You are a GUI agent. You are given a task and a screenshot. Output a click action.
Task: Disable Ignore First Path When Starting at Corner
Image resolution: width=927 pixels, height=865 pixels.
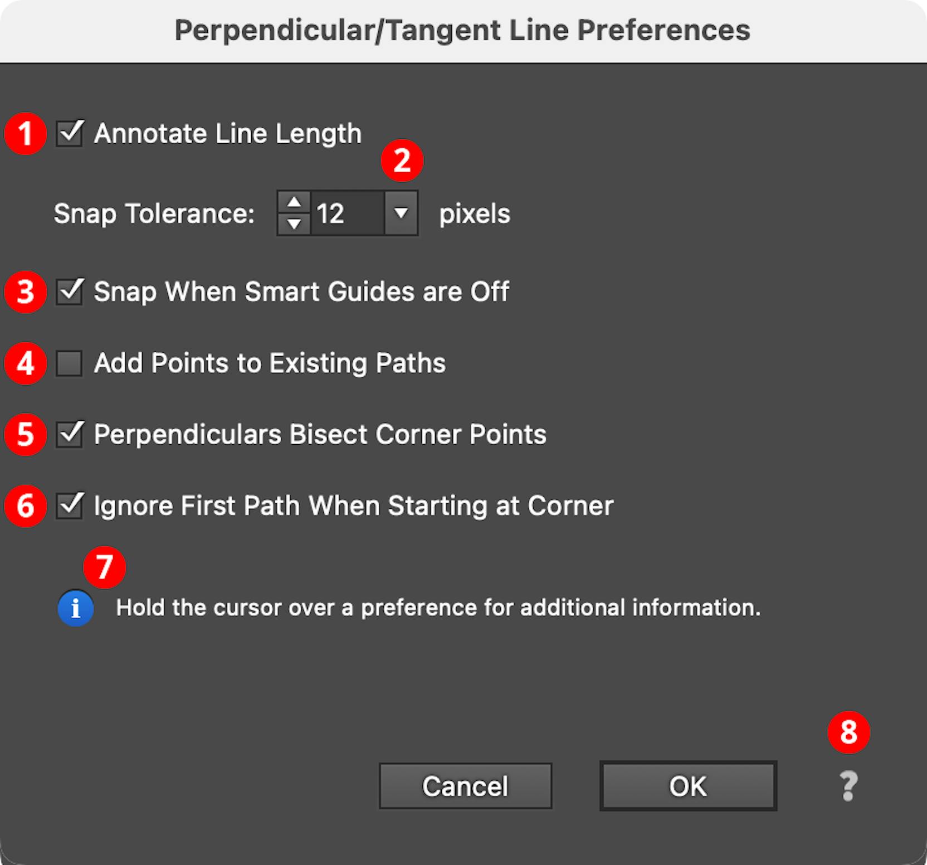pyautogui.click(x=68, y=506)
